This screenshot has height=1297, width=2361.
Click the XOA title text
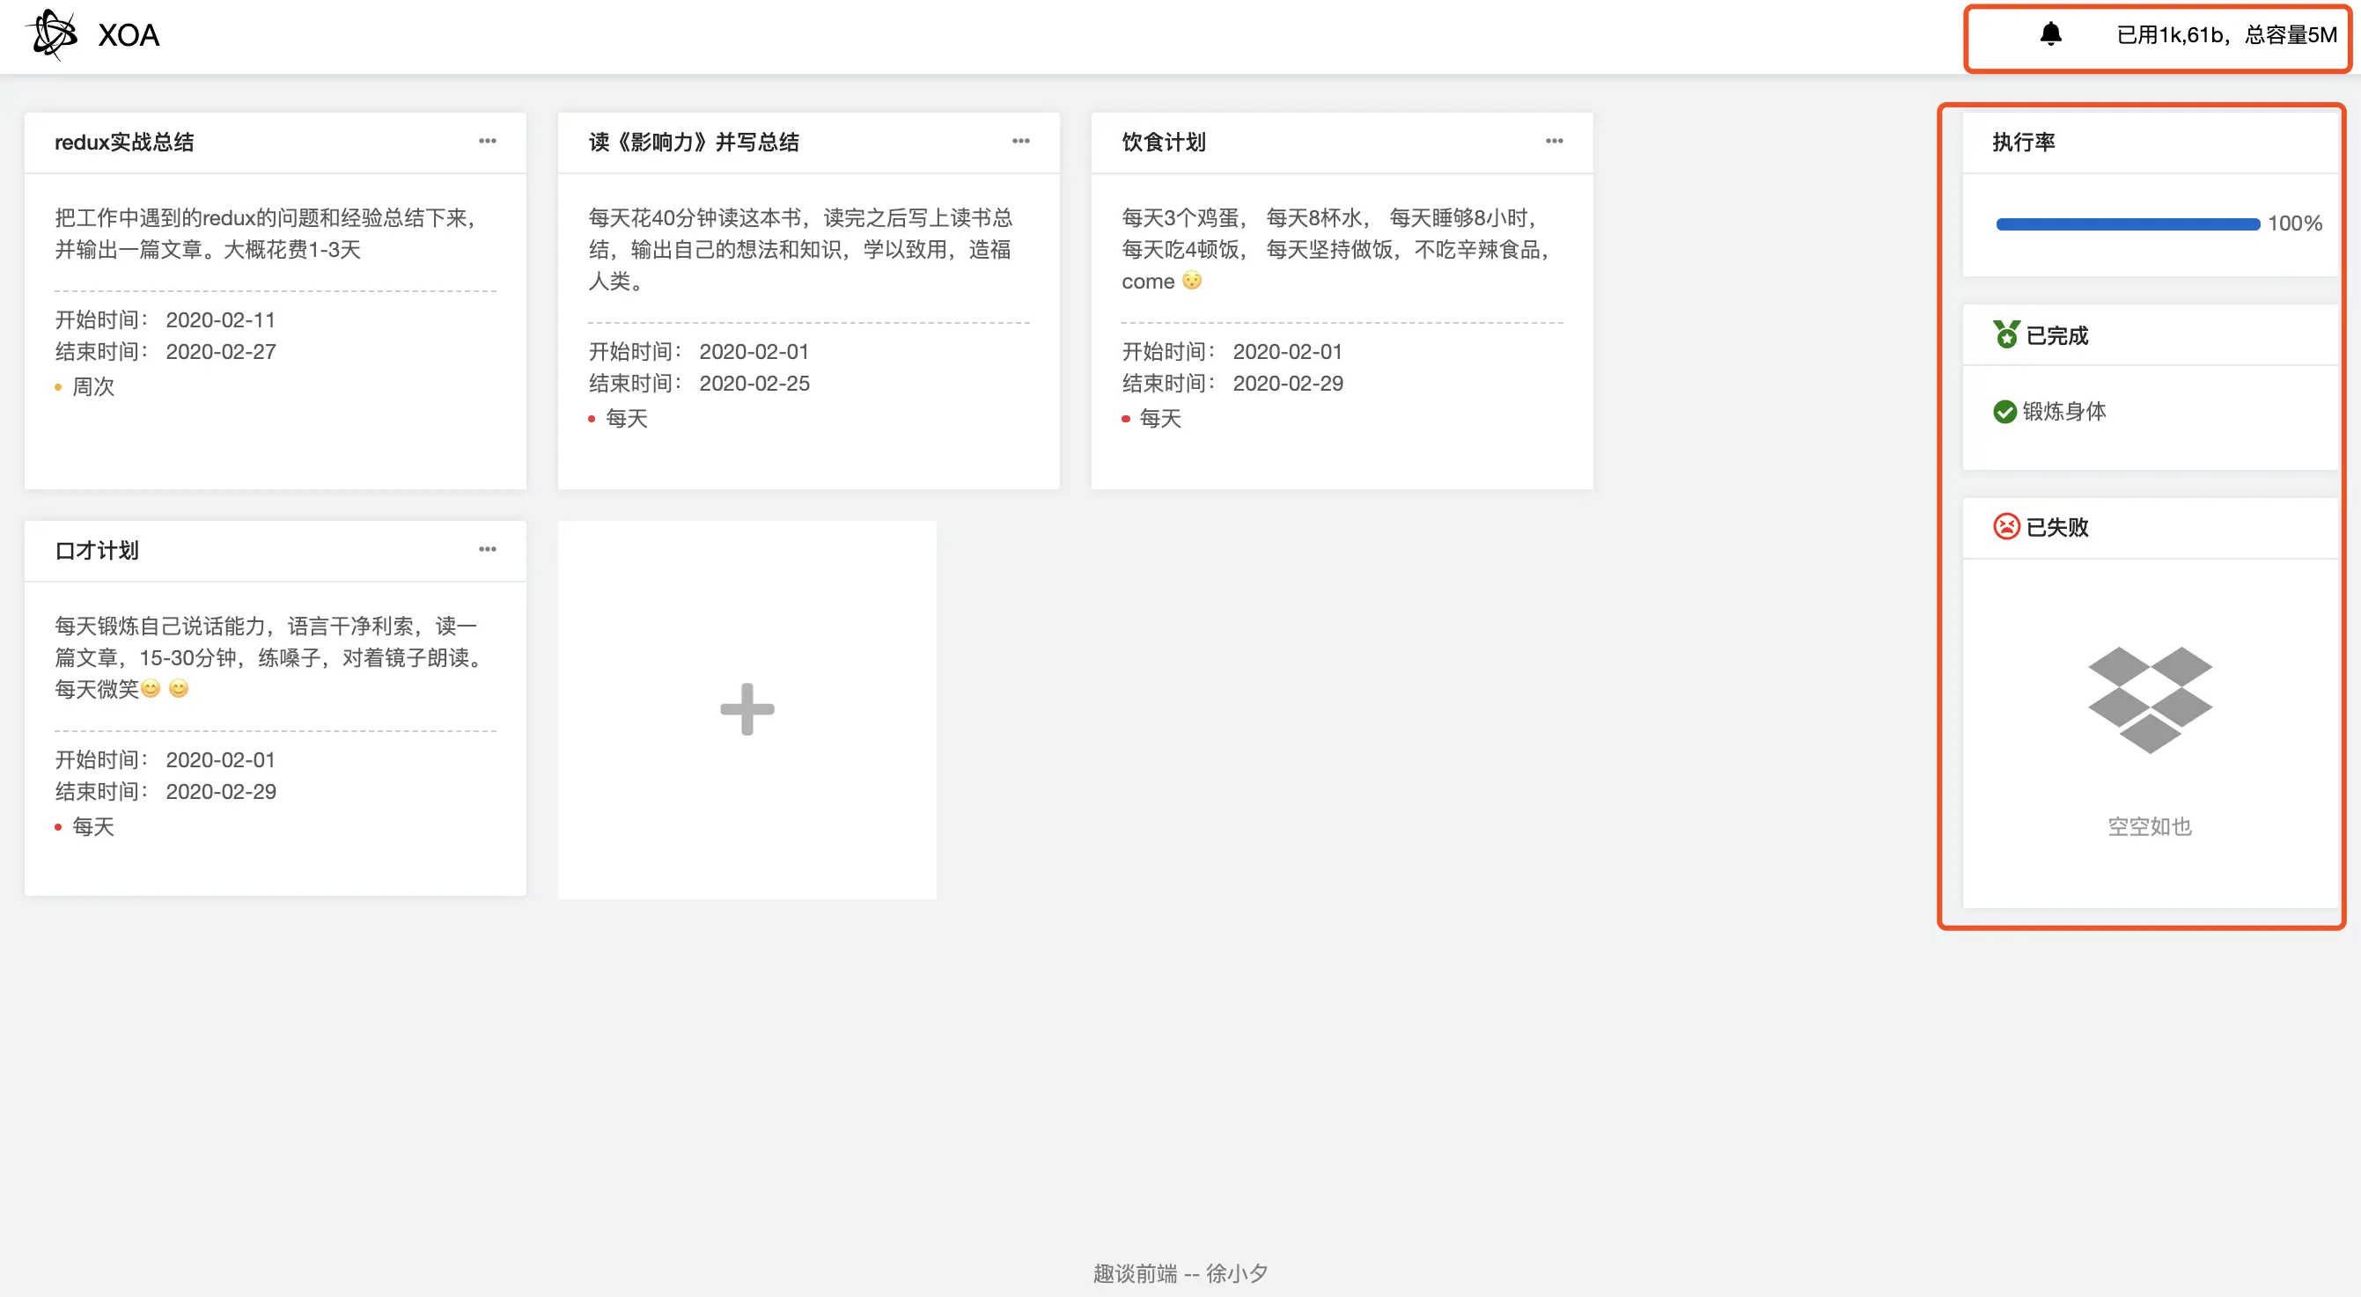pos(129,35)
